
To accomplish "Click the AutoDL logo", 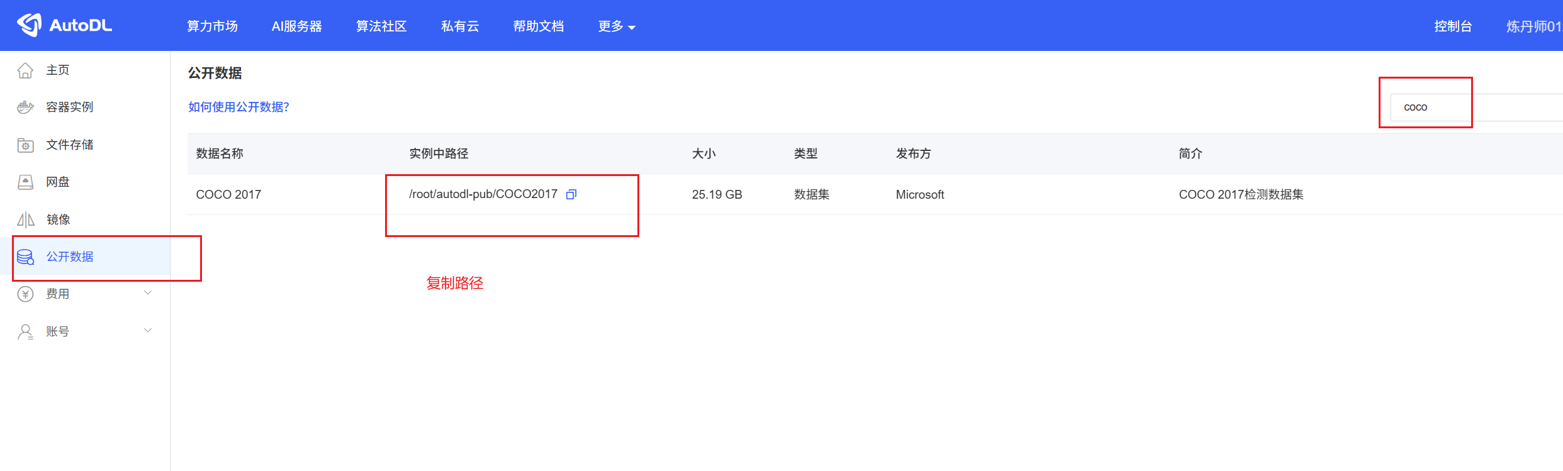I will click(64, 25).
